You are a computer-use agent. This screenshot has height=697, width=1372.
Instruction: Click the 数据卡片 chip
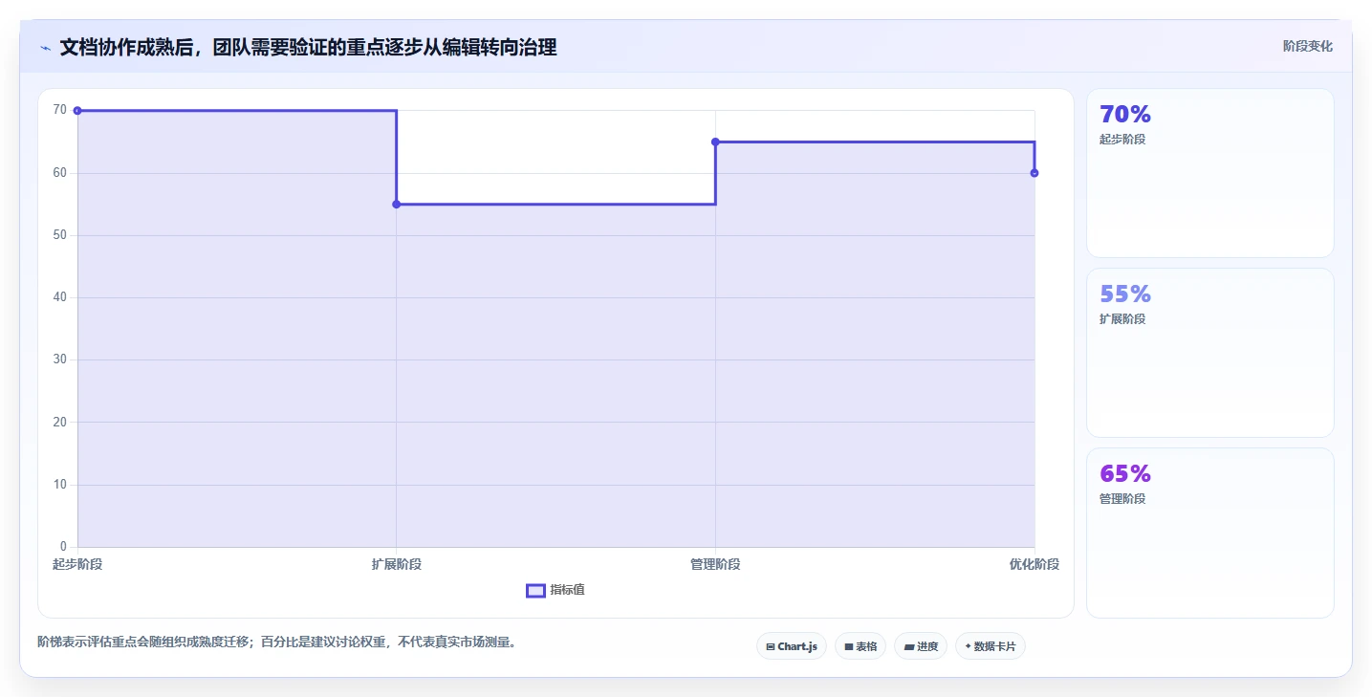(991, 646)
